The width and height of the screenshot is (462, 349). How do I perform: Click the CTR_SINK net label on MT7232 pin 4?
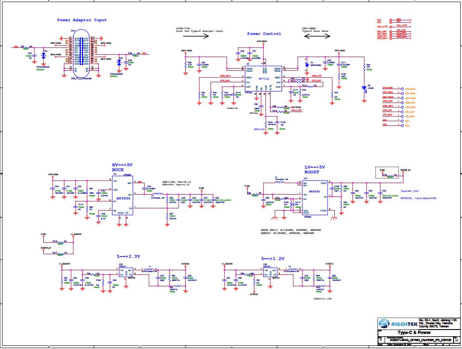(225, 81)
